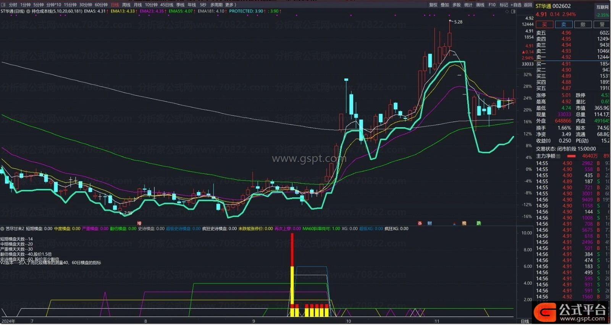Click the blue 卖 sell button

[x=564, y=24]
